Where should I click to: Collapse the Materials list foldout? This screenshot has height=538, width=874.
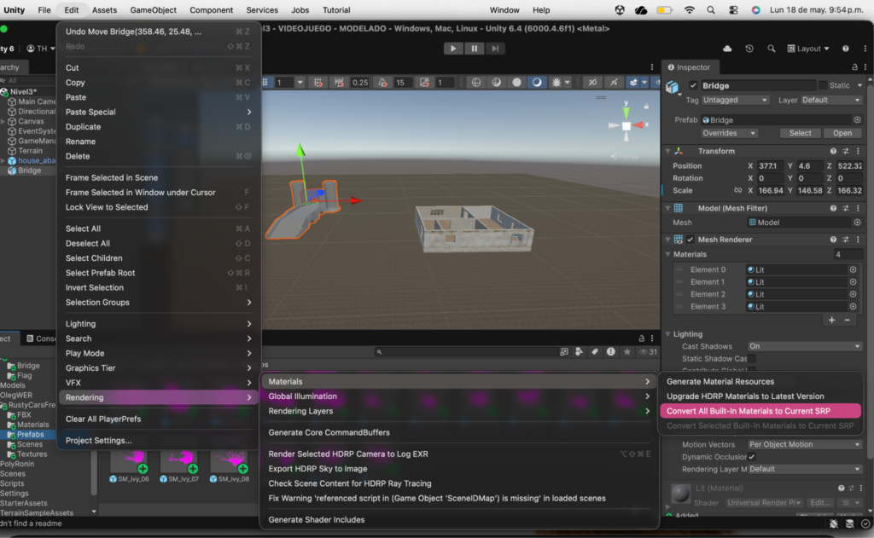coord(667,255)
